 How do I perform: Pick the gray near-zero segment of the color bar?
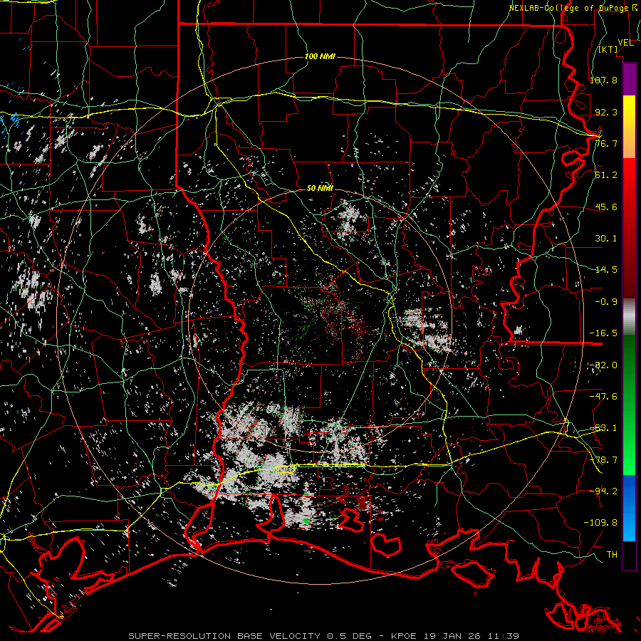[x=629, y=317]
